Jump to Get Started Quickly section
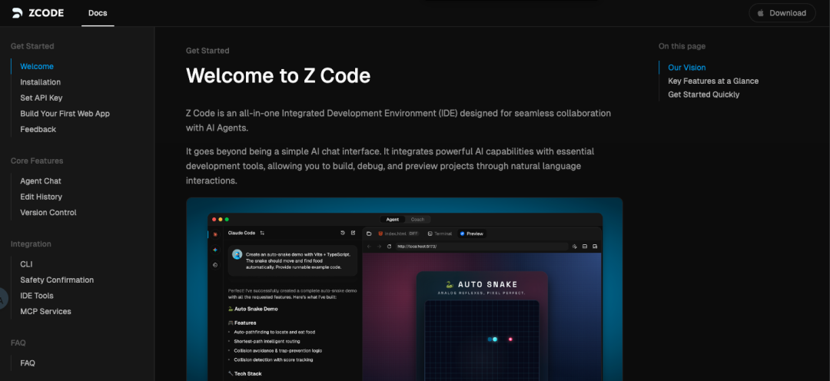The image size is (830, 381). point(703,94)
